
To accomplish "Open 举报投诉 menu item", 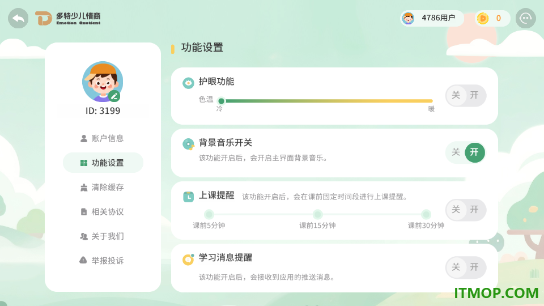I will [x=103, y=261].
